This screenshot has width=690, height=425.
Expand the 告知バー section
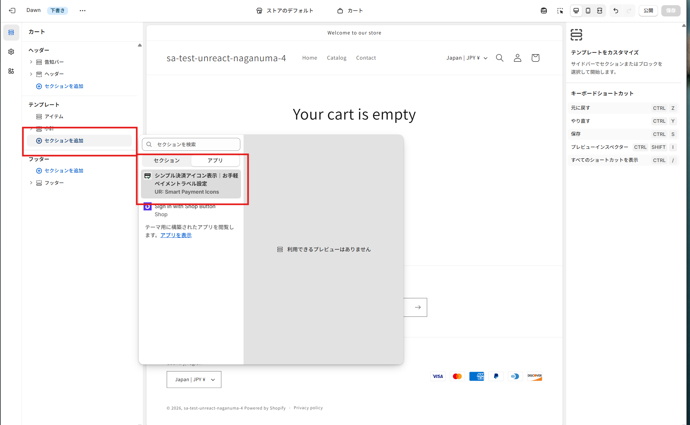click(x=31, y=62)
